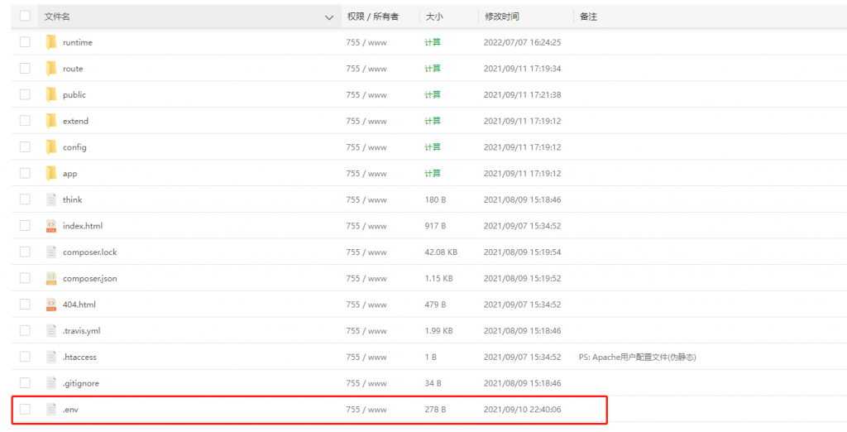Click 计算 link for config folder
The image size is (847, 432).
click(433, 147)
